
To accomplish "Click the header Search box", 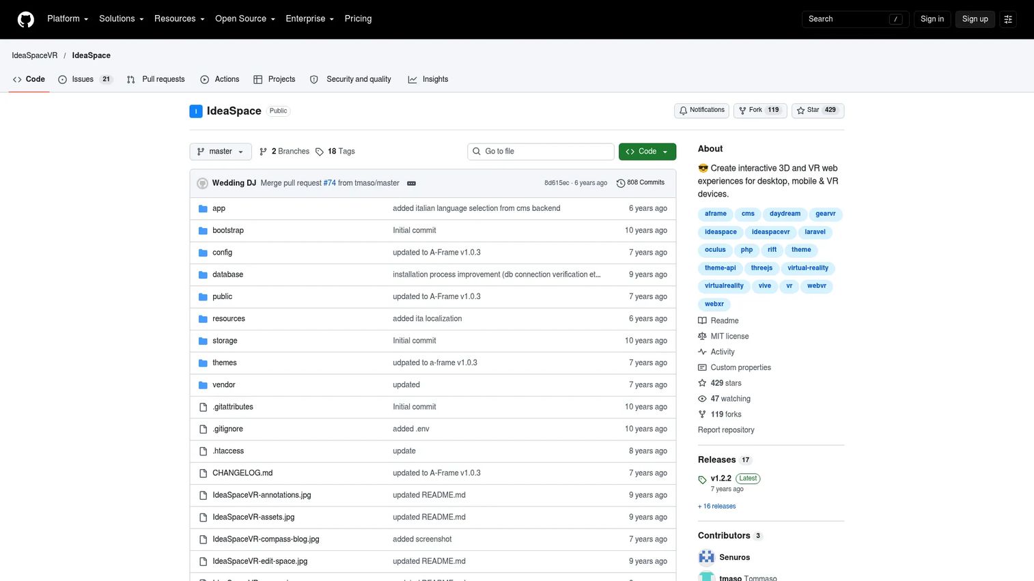I will [x=855, y=19].
